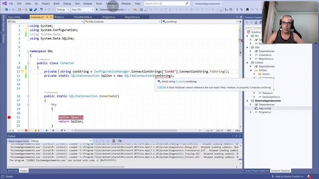
Task: Switch to the RulesPaciente.cs editor tab
Action: tap(83, 17)
